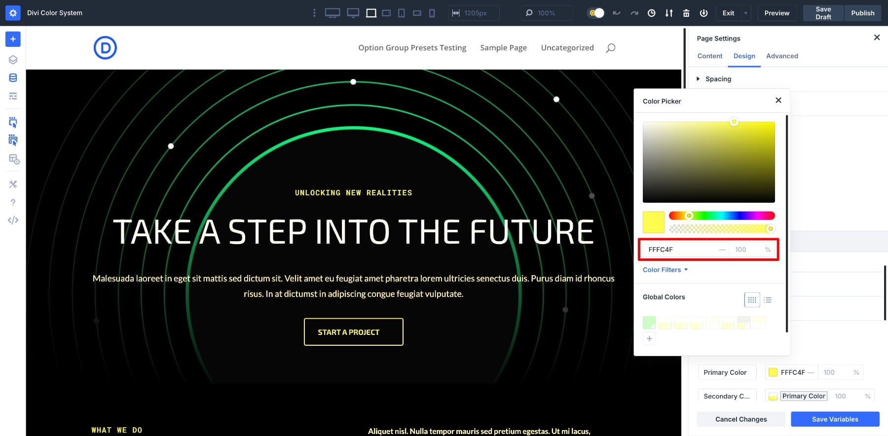Open the help question mark icon

[13, 202]
